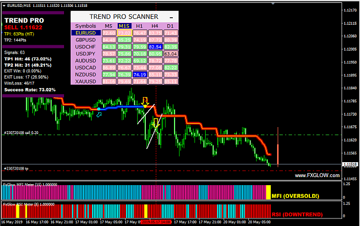Open GBPUSD H1 cell showing 74.19

click(140, 40)
